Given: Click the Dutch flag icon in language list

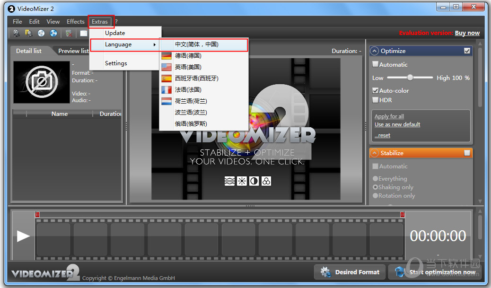Looking at the screenshot, I should click(x=167, y=101).
